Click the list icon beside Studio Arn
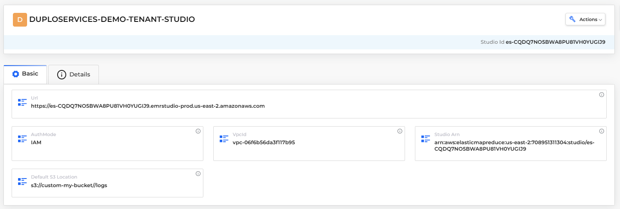 coord(426,139)
